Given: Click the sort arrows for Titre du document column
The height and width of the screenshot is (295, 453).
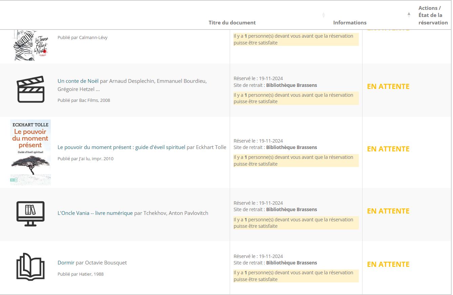Looking at the screenshot, I should [x=323, y=15].
